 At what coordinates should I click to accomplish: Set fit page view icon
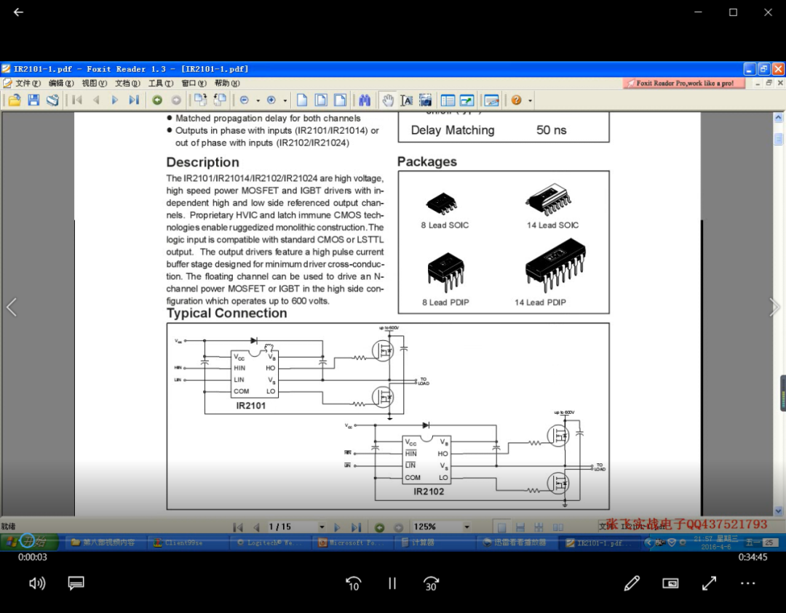tap(321, 100)
